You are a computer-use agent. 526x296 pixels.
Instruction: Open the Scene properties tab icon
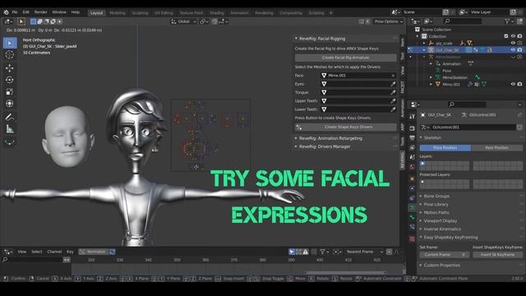point(412,157)
